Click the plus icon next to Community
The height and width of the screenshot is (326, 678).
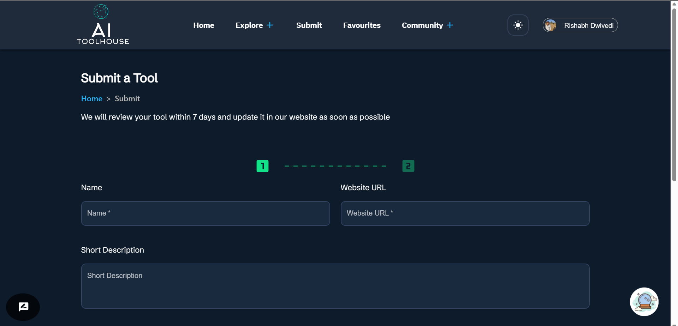(x=450, y=25)
